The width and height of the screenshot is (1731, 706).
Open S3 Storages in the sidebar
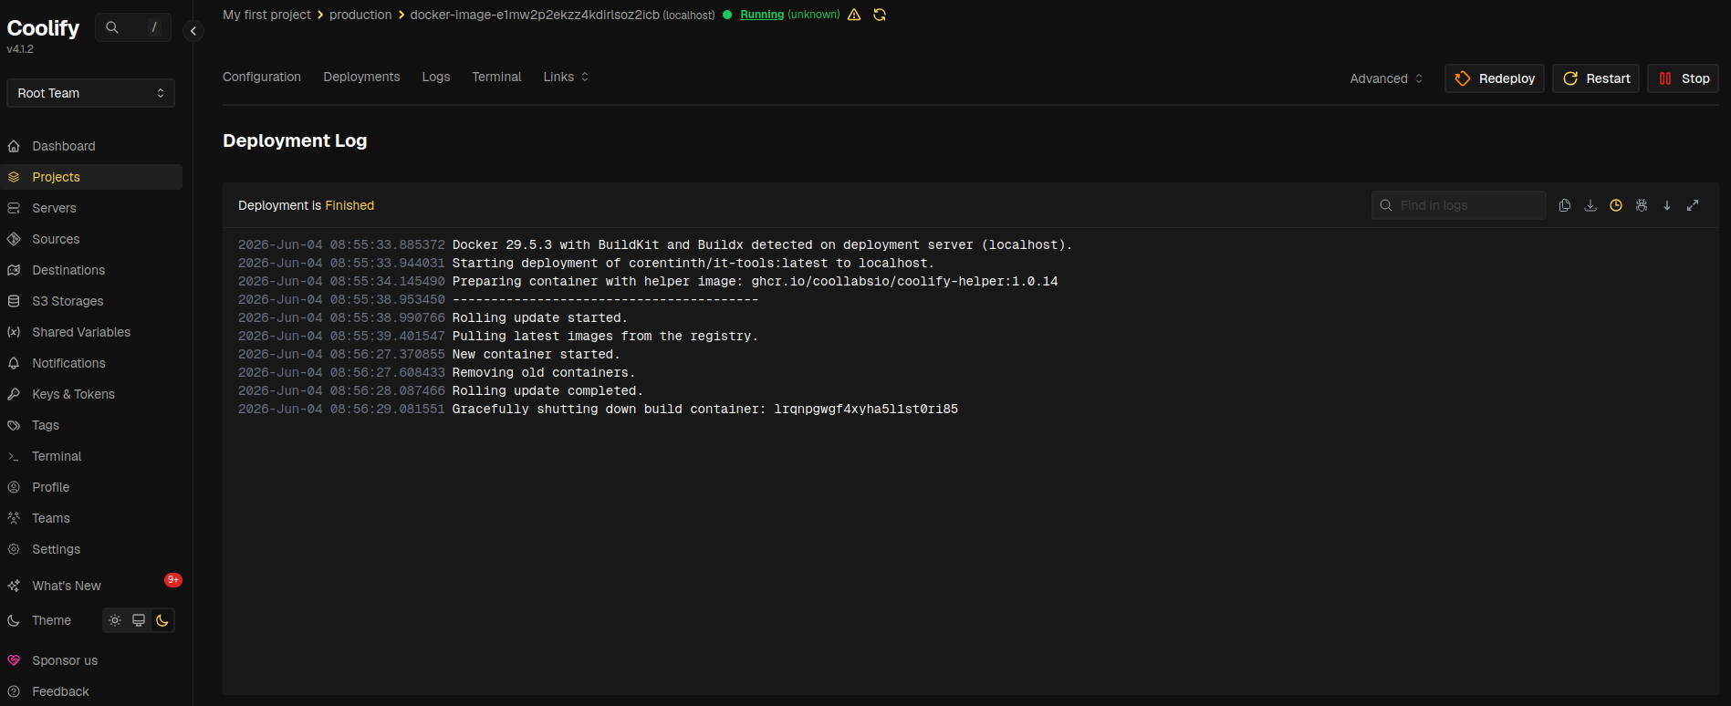click(x=91, y=301)
